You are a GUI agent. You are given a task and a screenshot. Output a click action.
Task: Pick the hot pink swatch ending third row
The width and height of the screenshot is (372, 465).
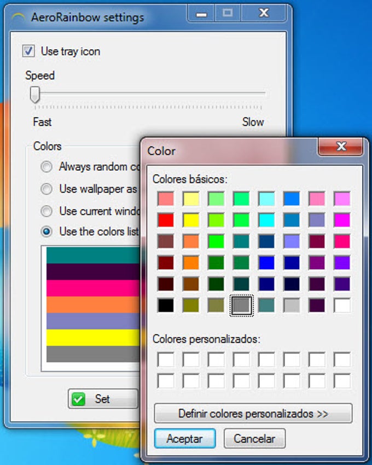tap(342, 241)
